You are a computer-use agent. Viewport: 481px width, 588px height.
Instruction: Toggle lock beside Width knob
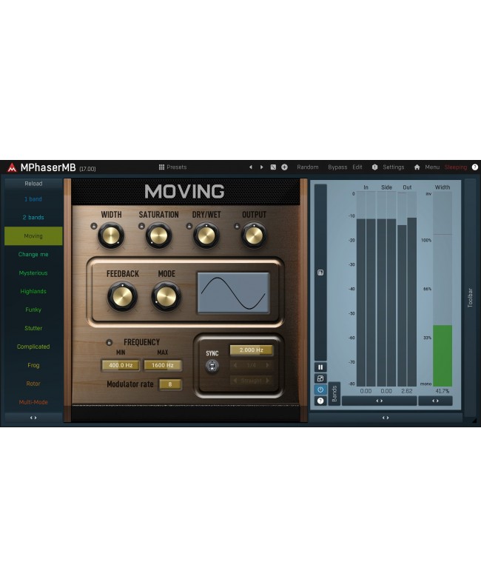pos(94,226)
